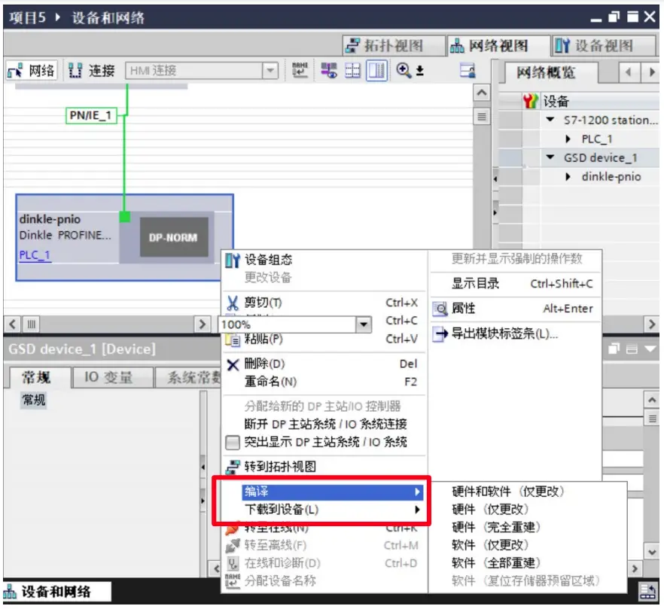
Task: Collapse the S7-1200 station tree node
Action: click(550, 120)
